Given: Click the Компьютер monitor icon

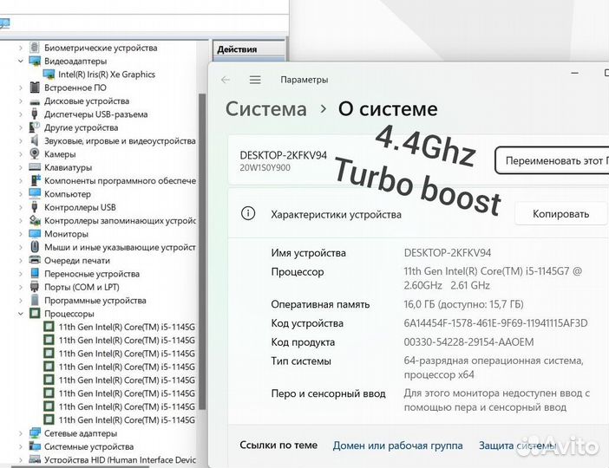Looking at the screenshot, I should click(35, 193).
